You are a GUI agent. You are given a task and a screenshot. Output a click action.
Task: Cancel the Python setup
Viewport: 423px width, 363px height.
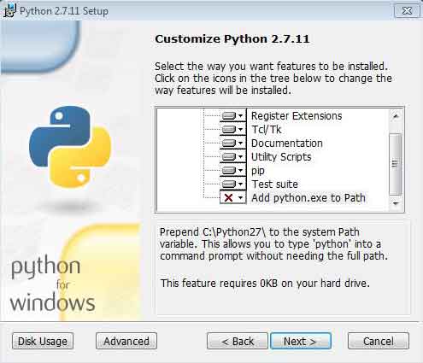[x=379, y=341]
